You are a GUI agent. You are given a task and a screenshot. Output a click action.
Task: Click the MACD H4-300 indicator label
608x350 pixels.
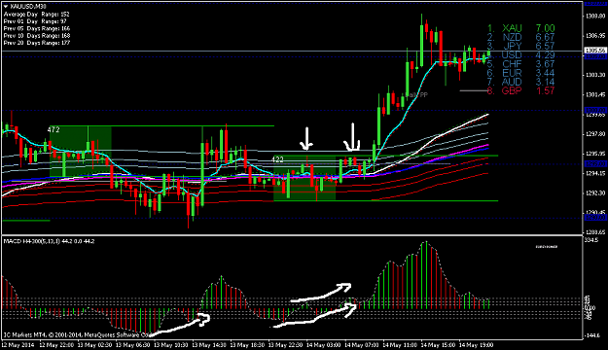click(x=49, y=241)
